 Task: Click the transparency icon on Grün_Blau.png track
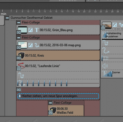[30, 30]
